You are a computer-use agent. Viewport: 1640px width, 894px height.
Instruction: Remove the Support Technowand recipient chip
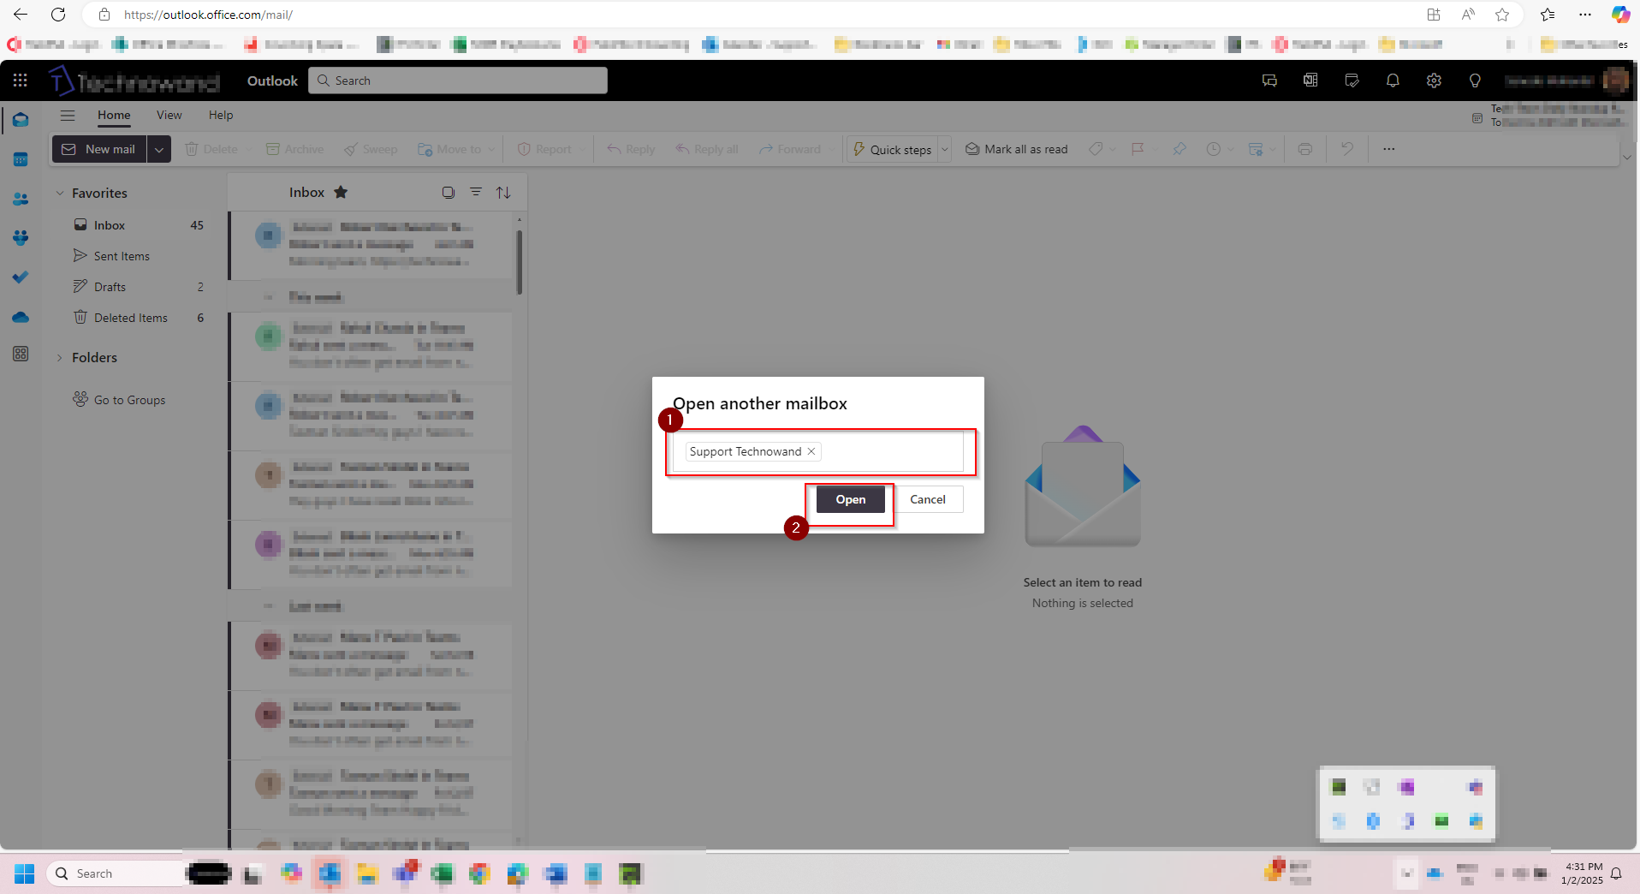click(x=811, y=451)
